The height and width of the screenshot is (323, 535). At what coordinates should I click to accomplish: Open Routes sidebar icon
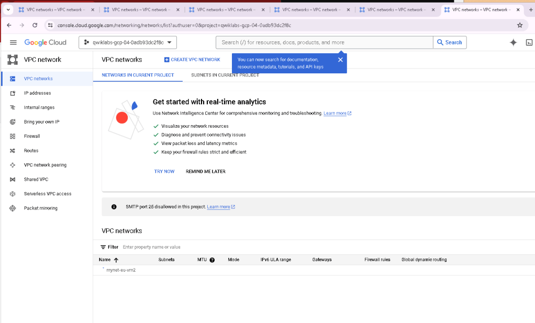pos(13,151)
